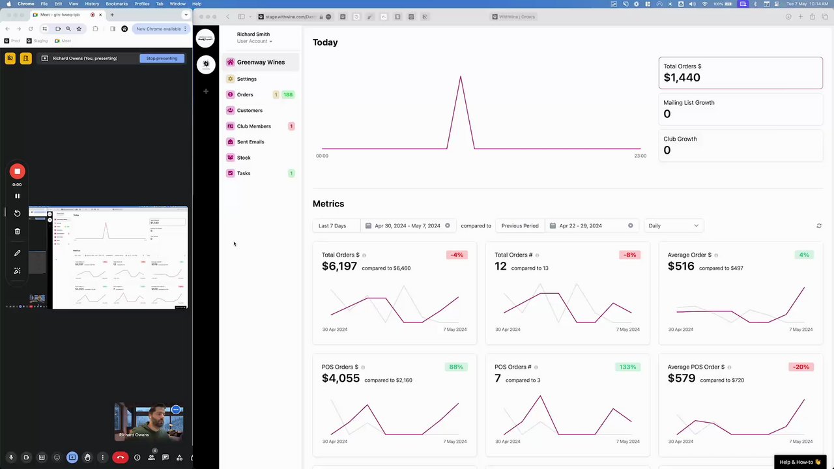This screenshot has height=469, width=834.
Task: Open a new Chrome tab
Action: [112, 14]
